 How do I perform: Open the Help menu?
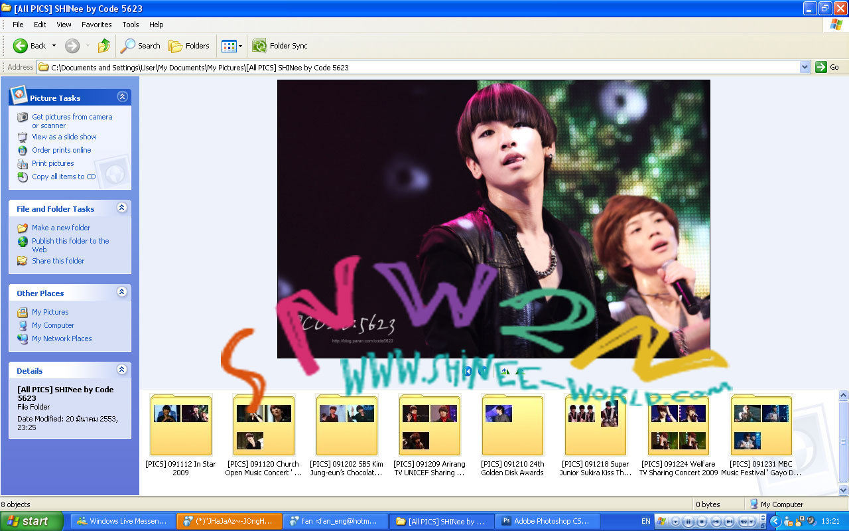point(156,25)
